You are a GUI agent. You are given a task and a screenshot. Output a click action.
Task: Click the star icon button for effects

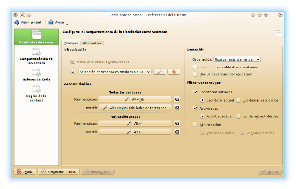pyautogui.click(x=173, y=72)
